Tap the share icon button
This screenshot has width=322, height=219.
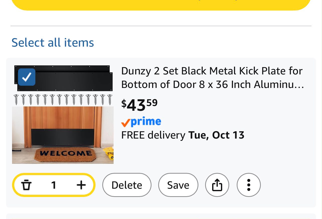coord(217,185)
